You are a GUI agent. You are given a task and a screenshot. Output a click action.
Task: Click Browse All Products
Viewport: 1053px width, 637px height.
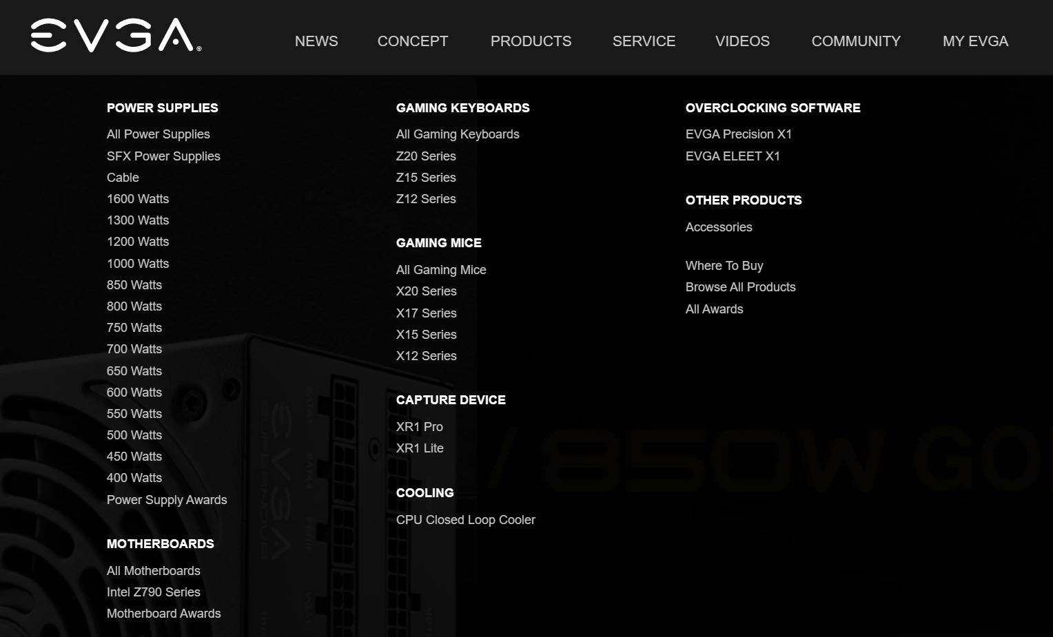(741, 287)
